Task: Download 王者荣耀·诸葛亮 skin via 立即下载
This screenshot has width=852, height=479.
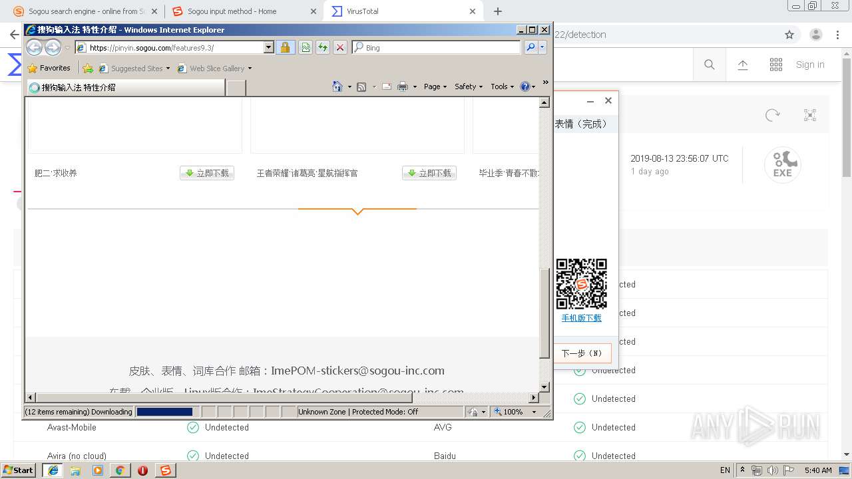Action: click(x=429, y=173)
